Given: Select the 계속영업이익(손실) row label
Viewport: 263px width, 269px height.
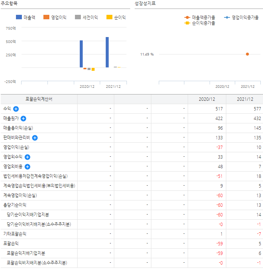Looking at the screenshot, I should click(x=20, y=195).
